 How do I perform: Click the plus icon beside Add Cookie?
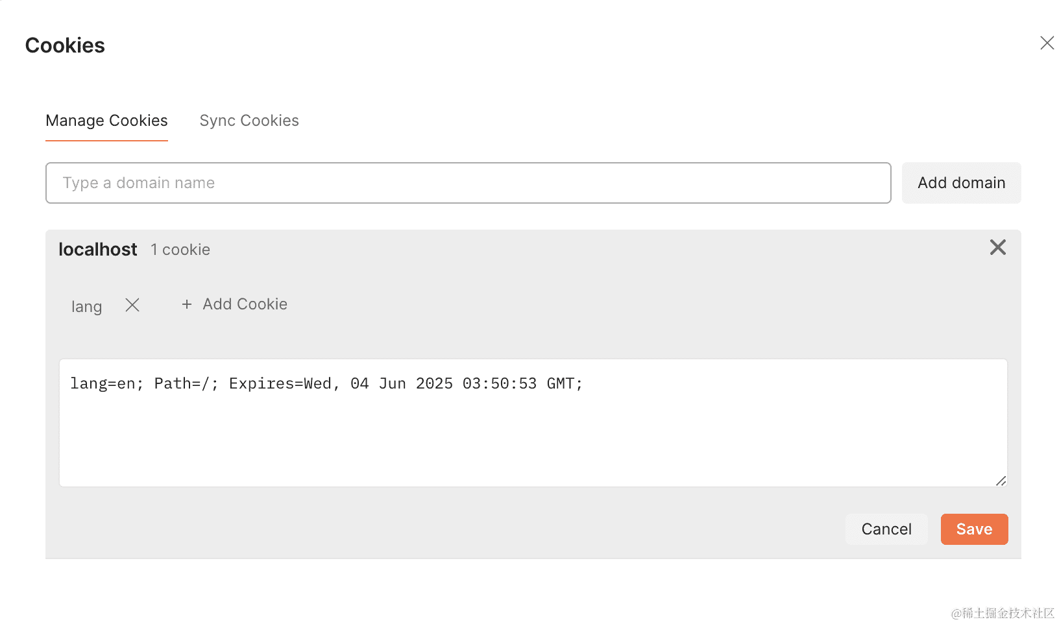tap(187, 304)
